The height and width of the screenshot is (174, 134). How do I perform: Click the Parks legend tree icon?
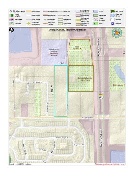pyautogui.click(x=96, y=24)
